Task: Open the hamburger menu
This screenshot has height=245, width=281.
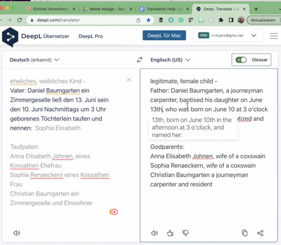Action: pos(274,36)
